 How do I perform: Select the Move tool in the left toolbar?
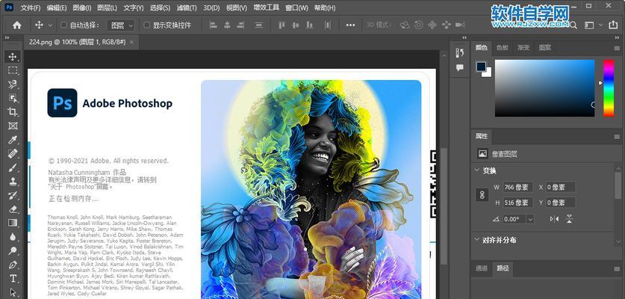[13, 57]
